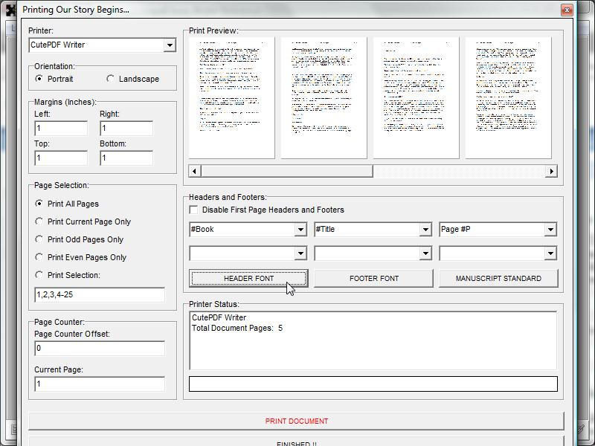Choose Print Odd Pages Only
Image resolution: width=595 pixels, height=446 pixels.
tap(39, 239)
